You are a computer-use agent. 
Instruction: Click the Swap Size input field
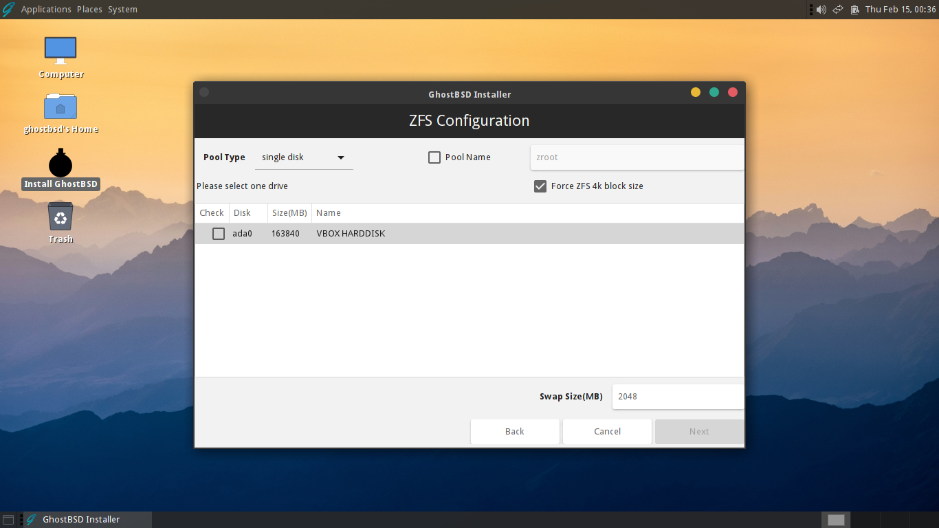click(x=678, y=397)
